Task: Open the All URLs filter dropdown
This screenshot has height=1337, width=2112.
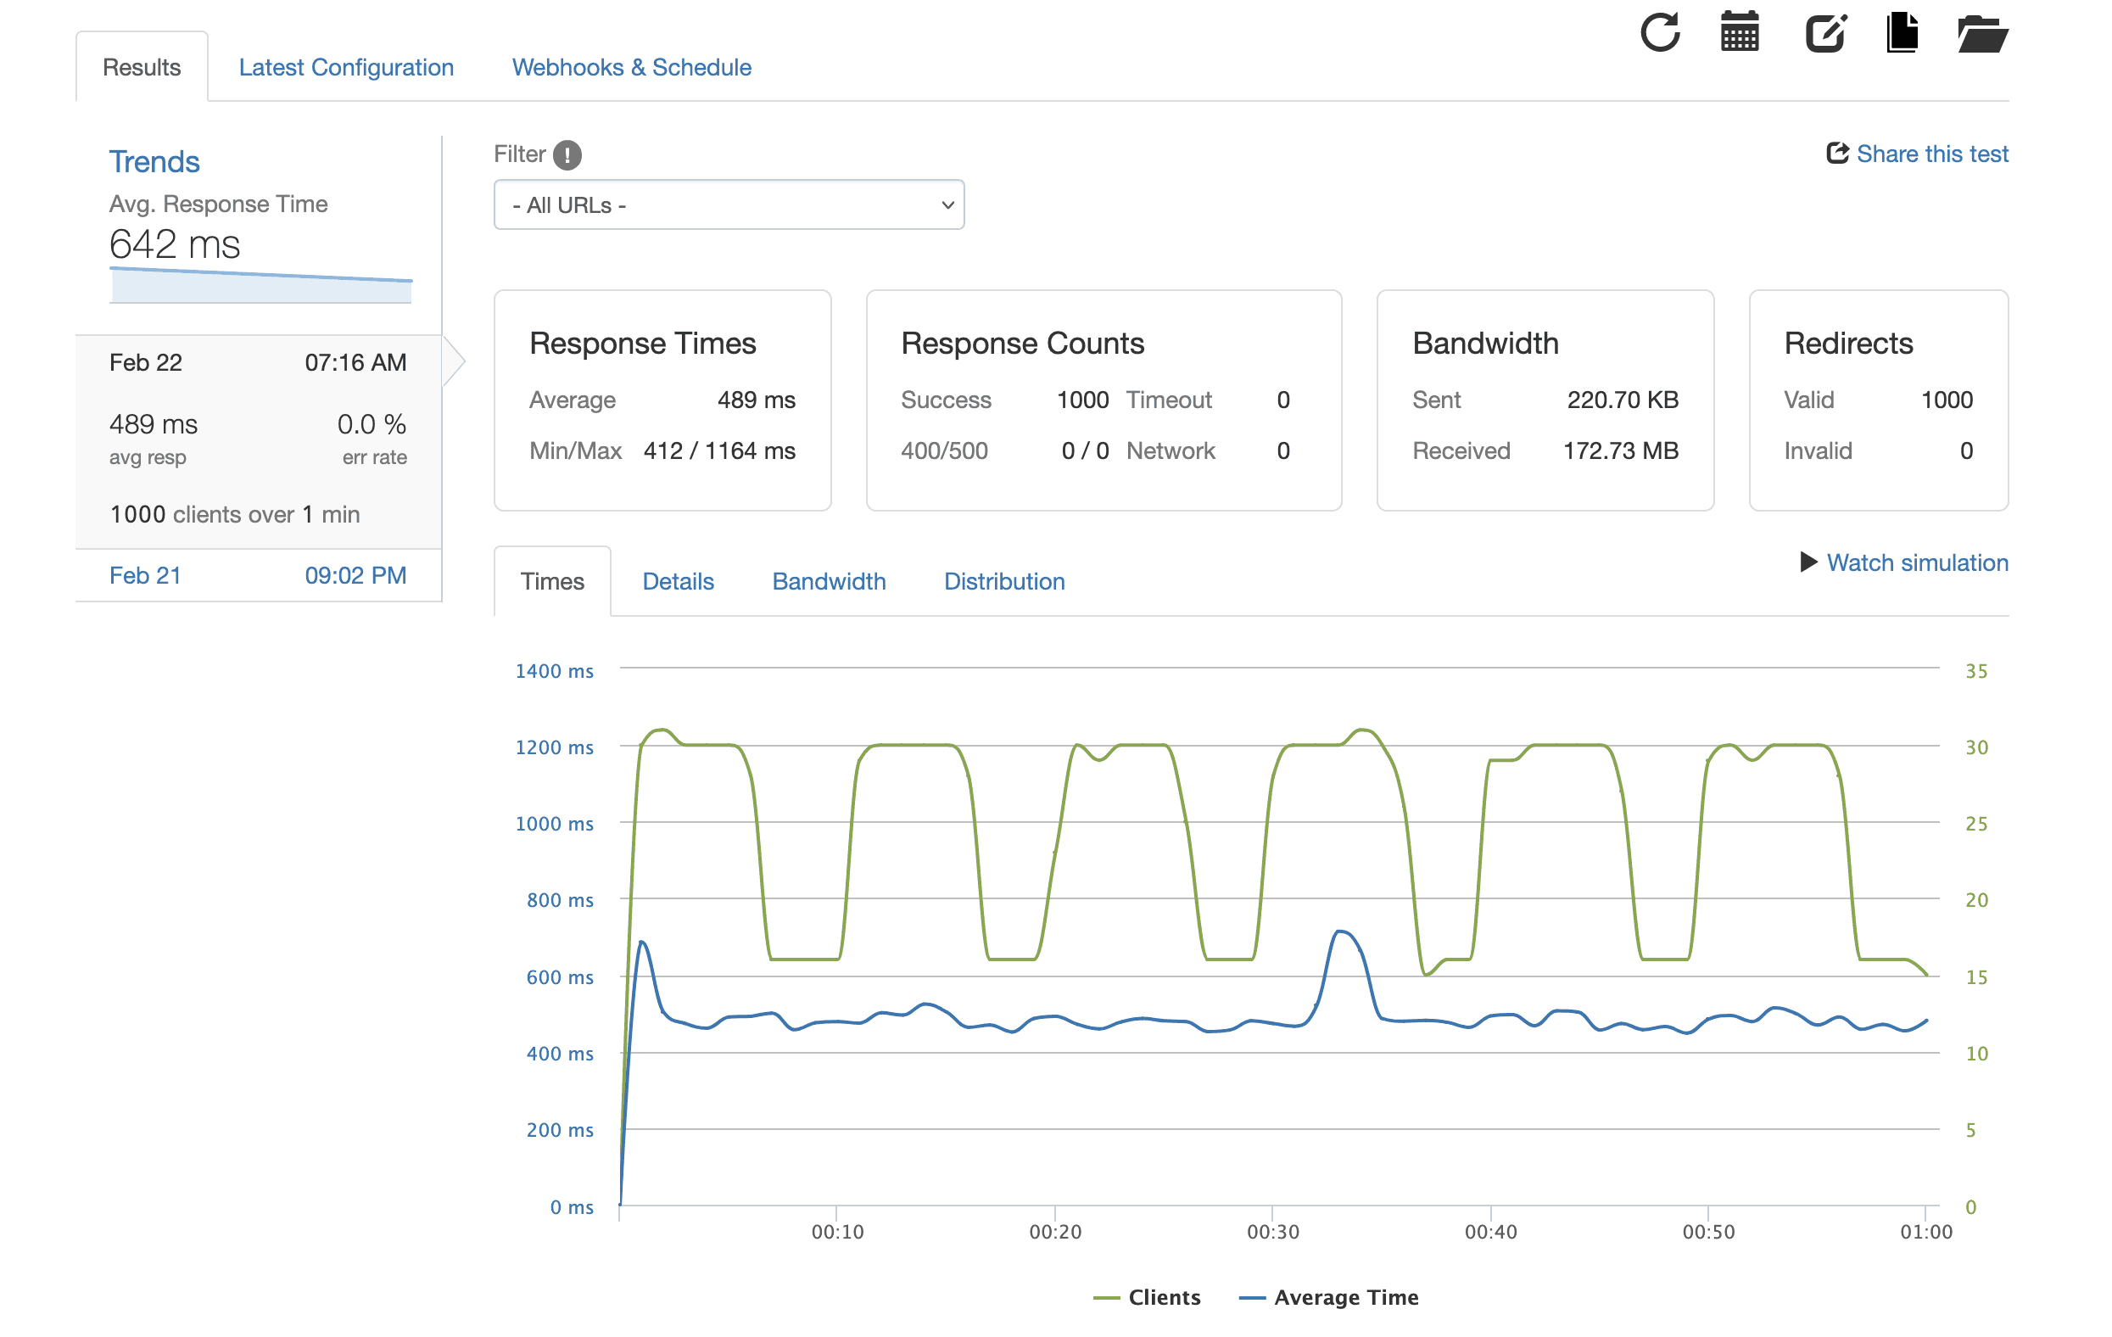Action: click(x=729, y=204)
